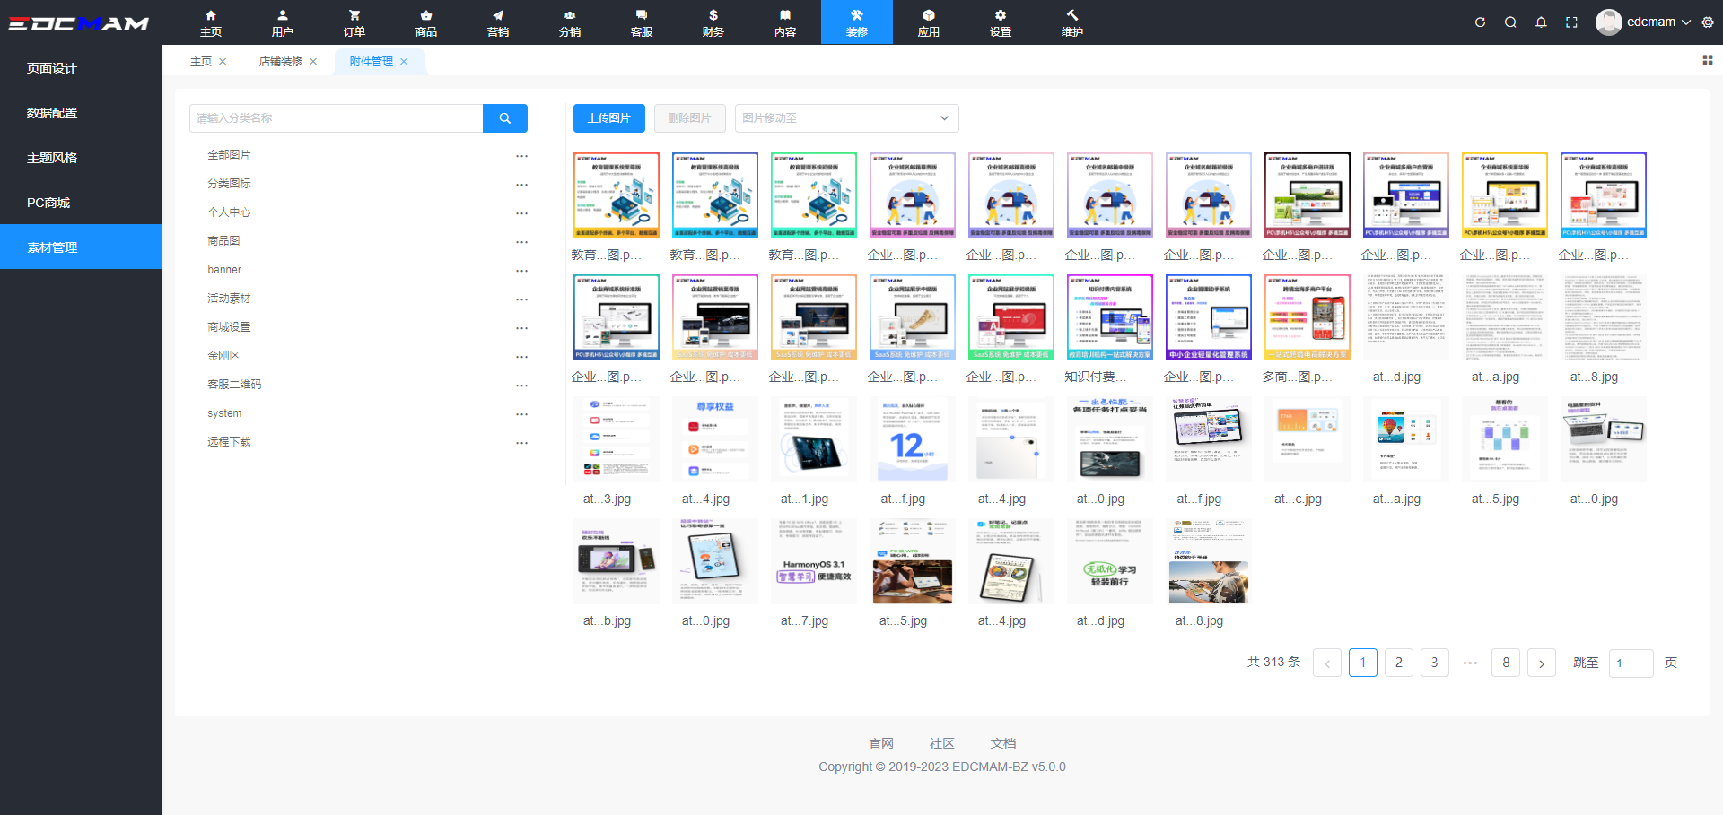
Task: Select the 活动素材 category
Action: coord(229,299)
